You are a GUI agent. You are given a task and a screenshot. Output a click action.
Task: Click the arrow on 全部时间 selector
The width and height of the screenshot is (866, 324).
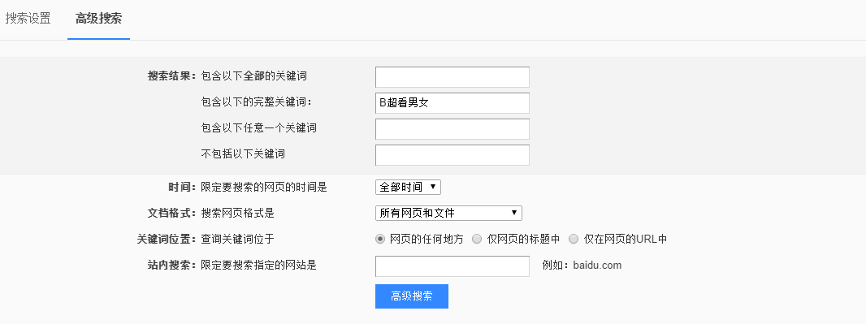point(432,187)
